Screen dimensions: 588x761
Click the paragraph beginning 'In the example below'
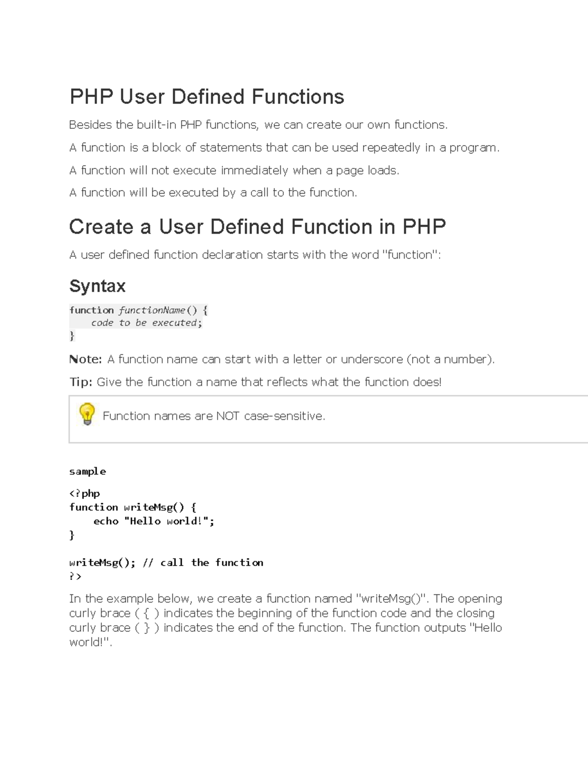[285, 620]
